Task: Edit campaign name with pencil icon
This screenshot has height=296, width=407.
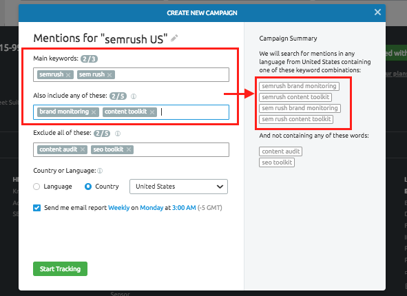Action: pyautogui.click(x=174, y=39)
